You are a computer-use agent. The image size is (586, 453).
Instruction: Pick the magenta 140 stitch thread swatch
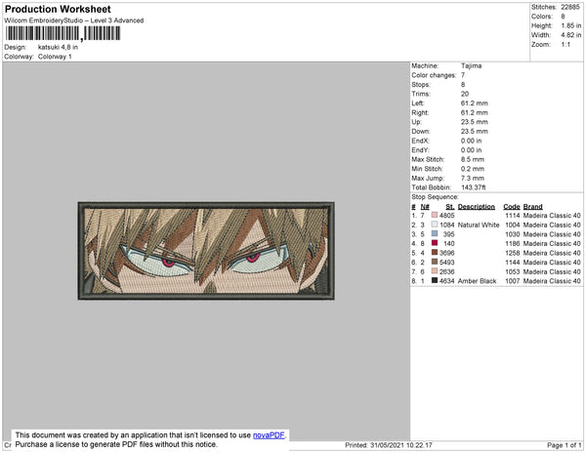[x=435, y=243]
